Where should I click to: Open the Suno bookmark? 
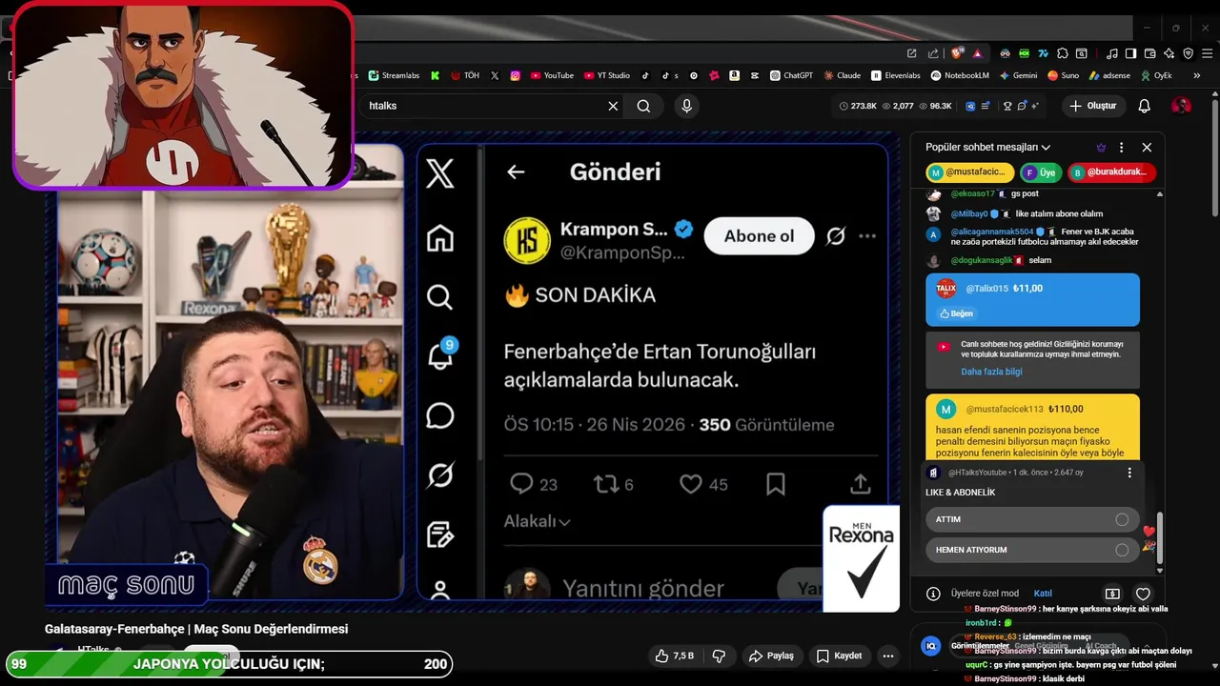1063,75
